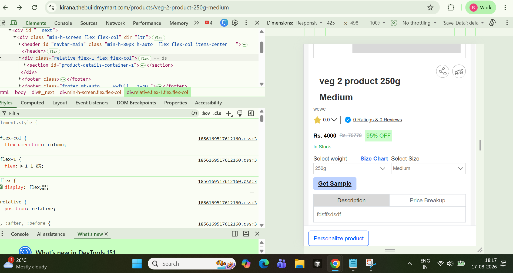513x273 pixels.
Task: Click the Get Sample button
Action: 335,184
